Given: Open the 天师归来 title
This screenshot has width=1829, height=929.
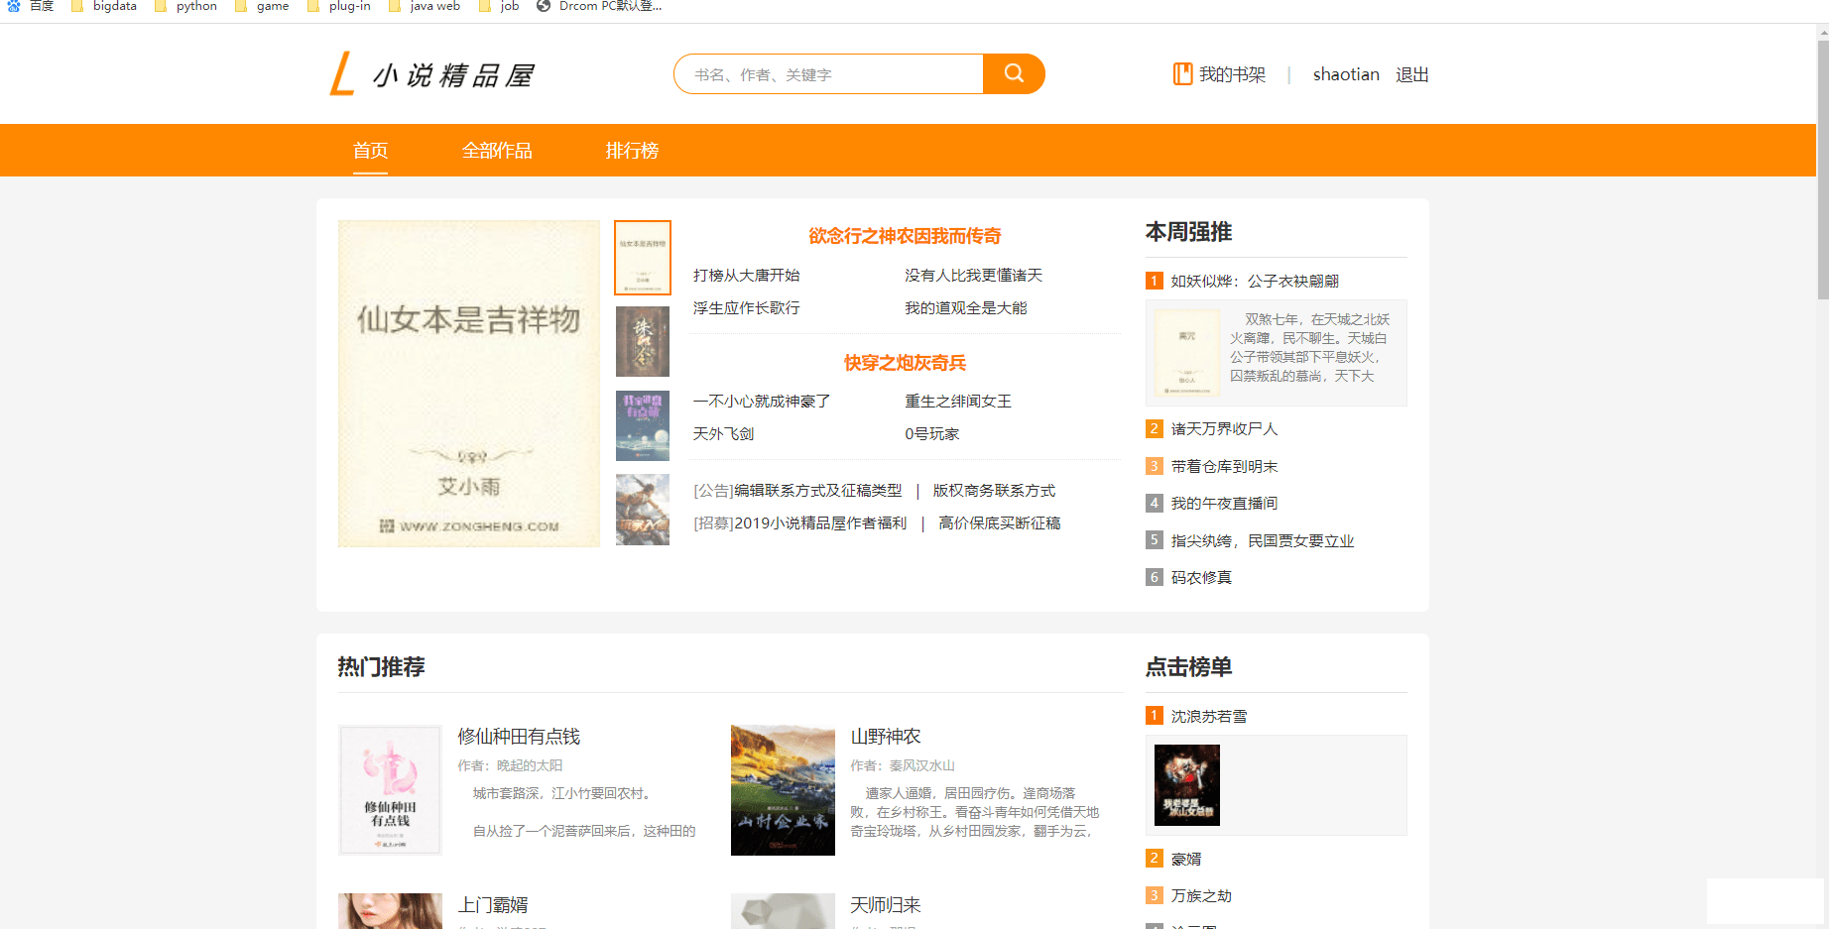Looking at the screenshot, I should (886, 905).
